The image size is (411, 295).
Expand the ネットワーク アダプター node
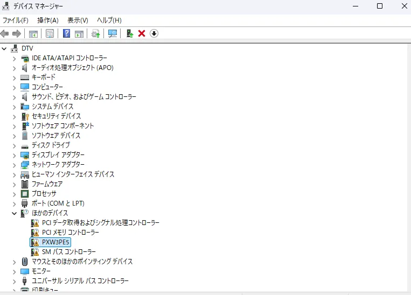pyautogui.click(x=15, y=165)
